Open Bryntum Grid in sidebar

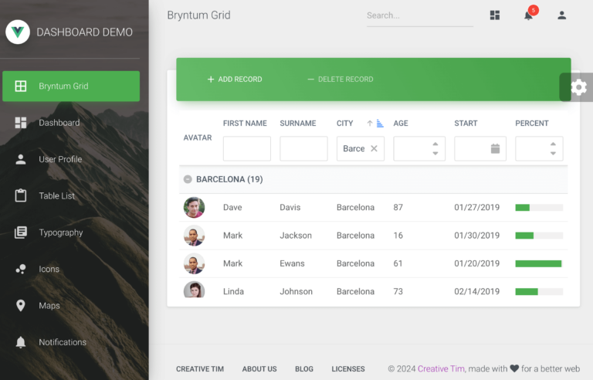71,87
